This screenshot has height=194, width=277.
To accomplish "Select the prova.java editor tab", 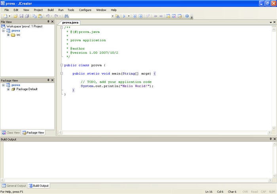I will pos(70,23).
